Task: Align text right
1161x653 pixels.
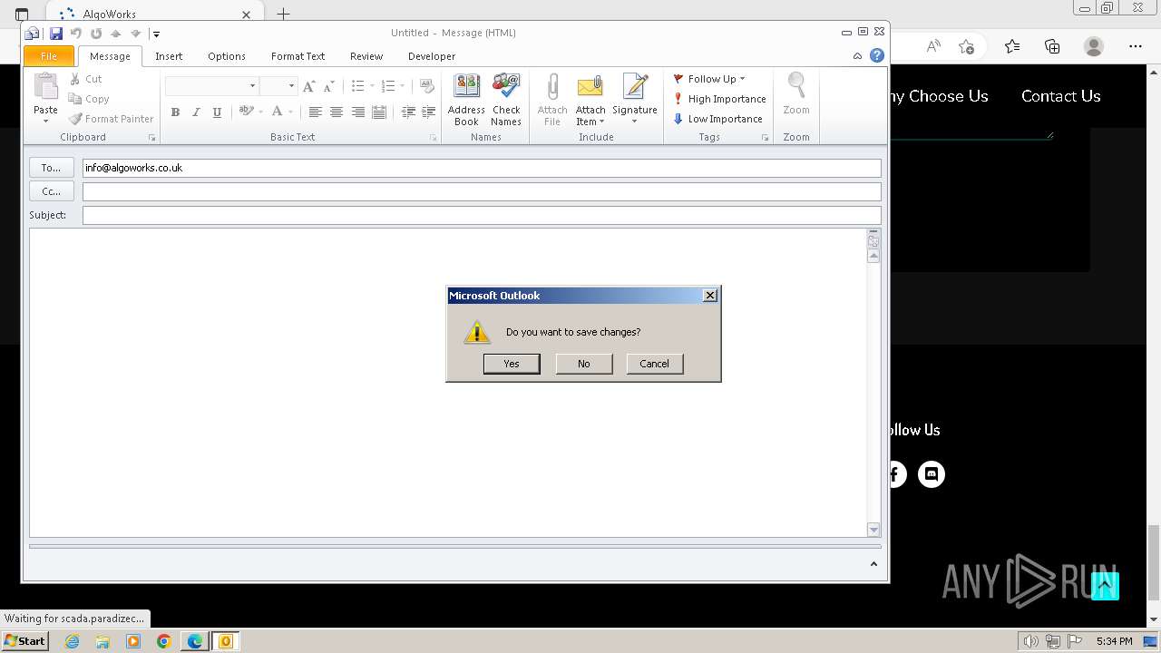Action: [358, 112]
